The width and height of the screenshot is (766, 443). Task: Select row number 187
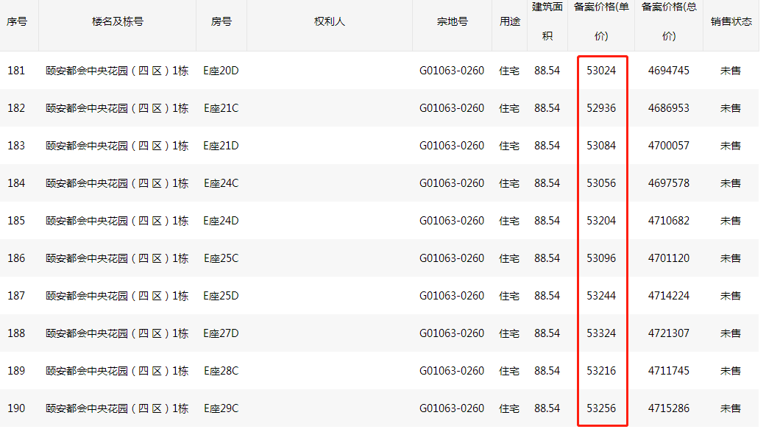tap(16, 296)
